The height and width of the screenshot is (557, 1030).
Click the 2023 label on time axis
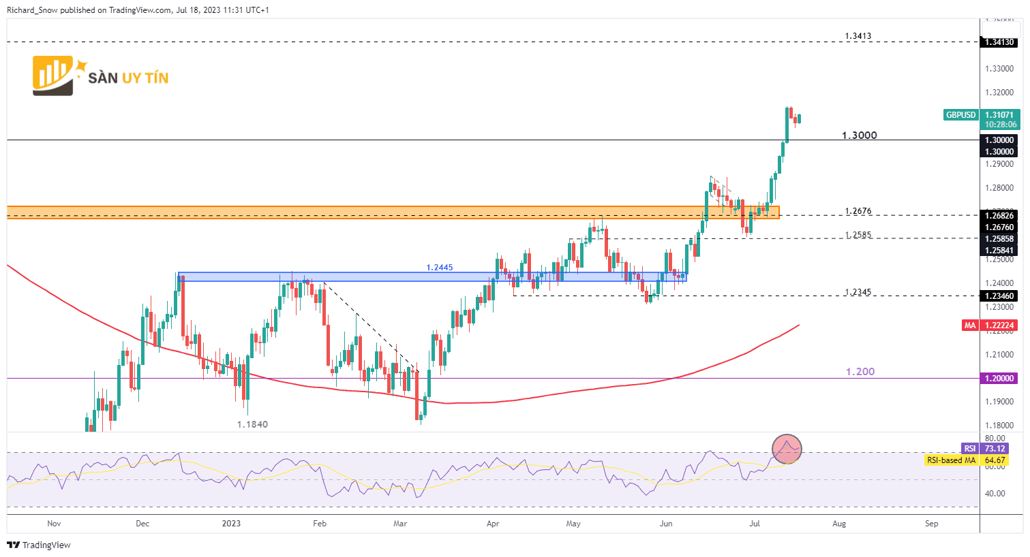[x=231, y=524]
